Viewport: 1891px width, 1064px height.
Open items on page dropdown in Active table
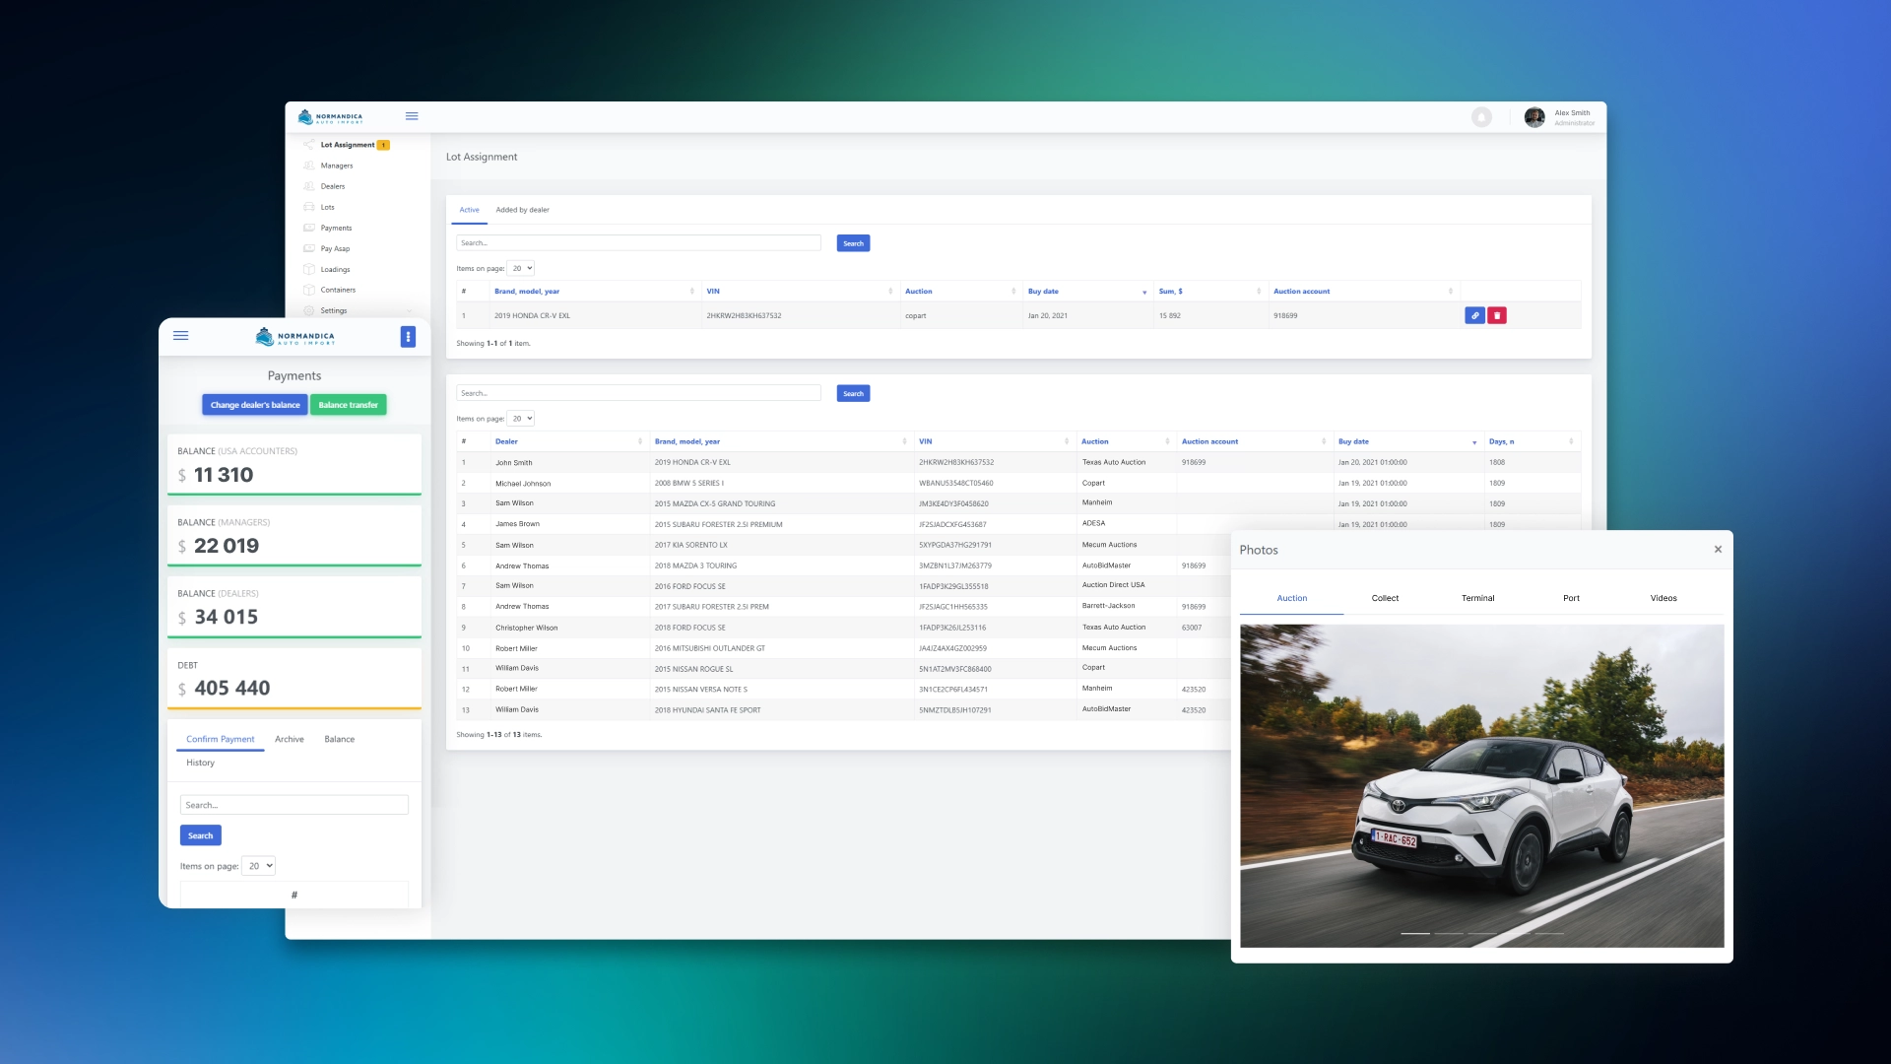point(521,268)
